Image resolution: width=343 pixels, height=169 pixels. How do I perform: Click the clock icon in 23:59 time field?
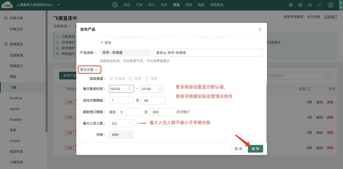coord(160,89)
